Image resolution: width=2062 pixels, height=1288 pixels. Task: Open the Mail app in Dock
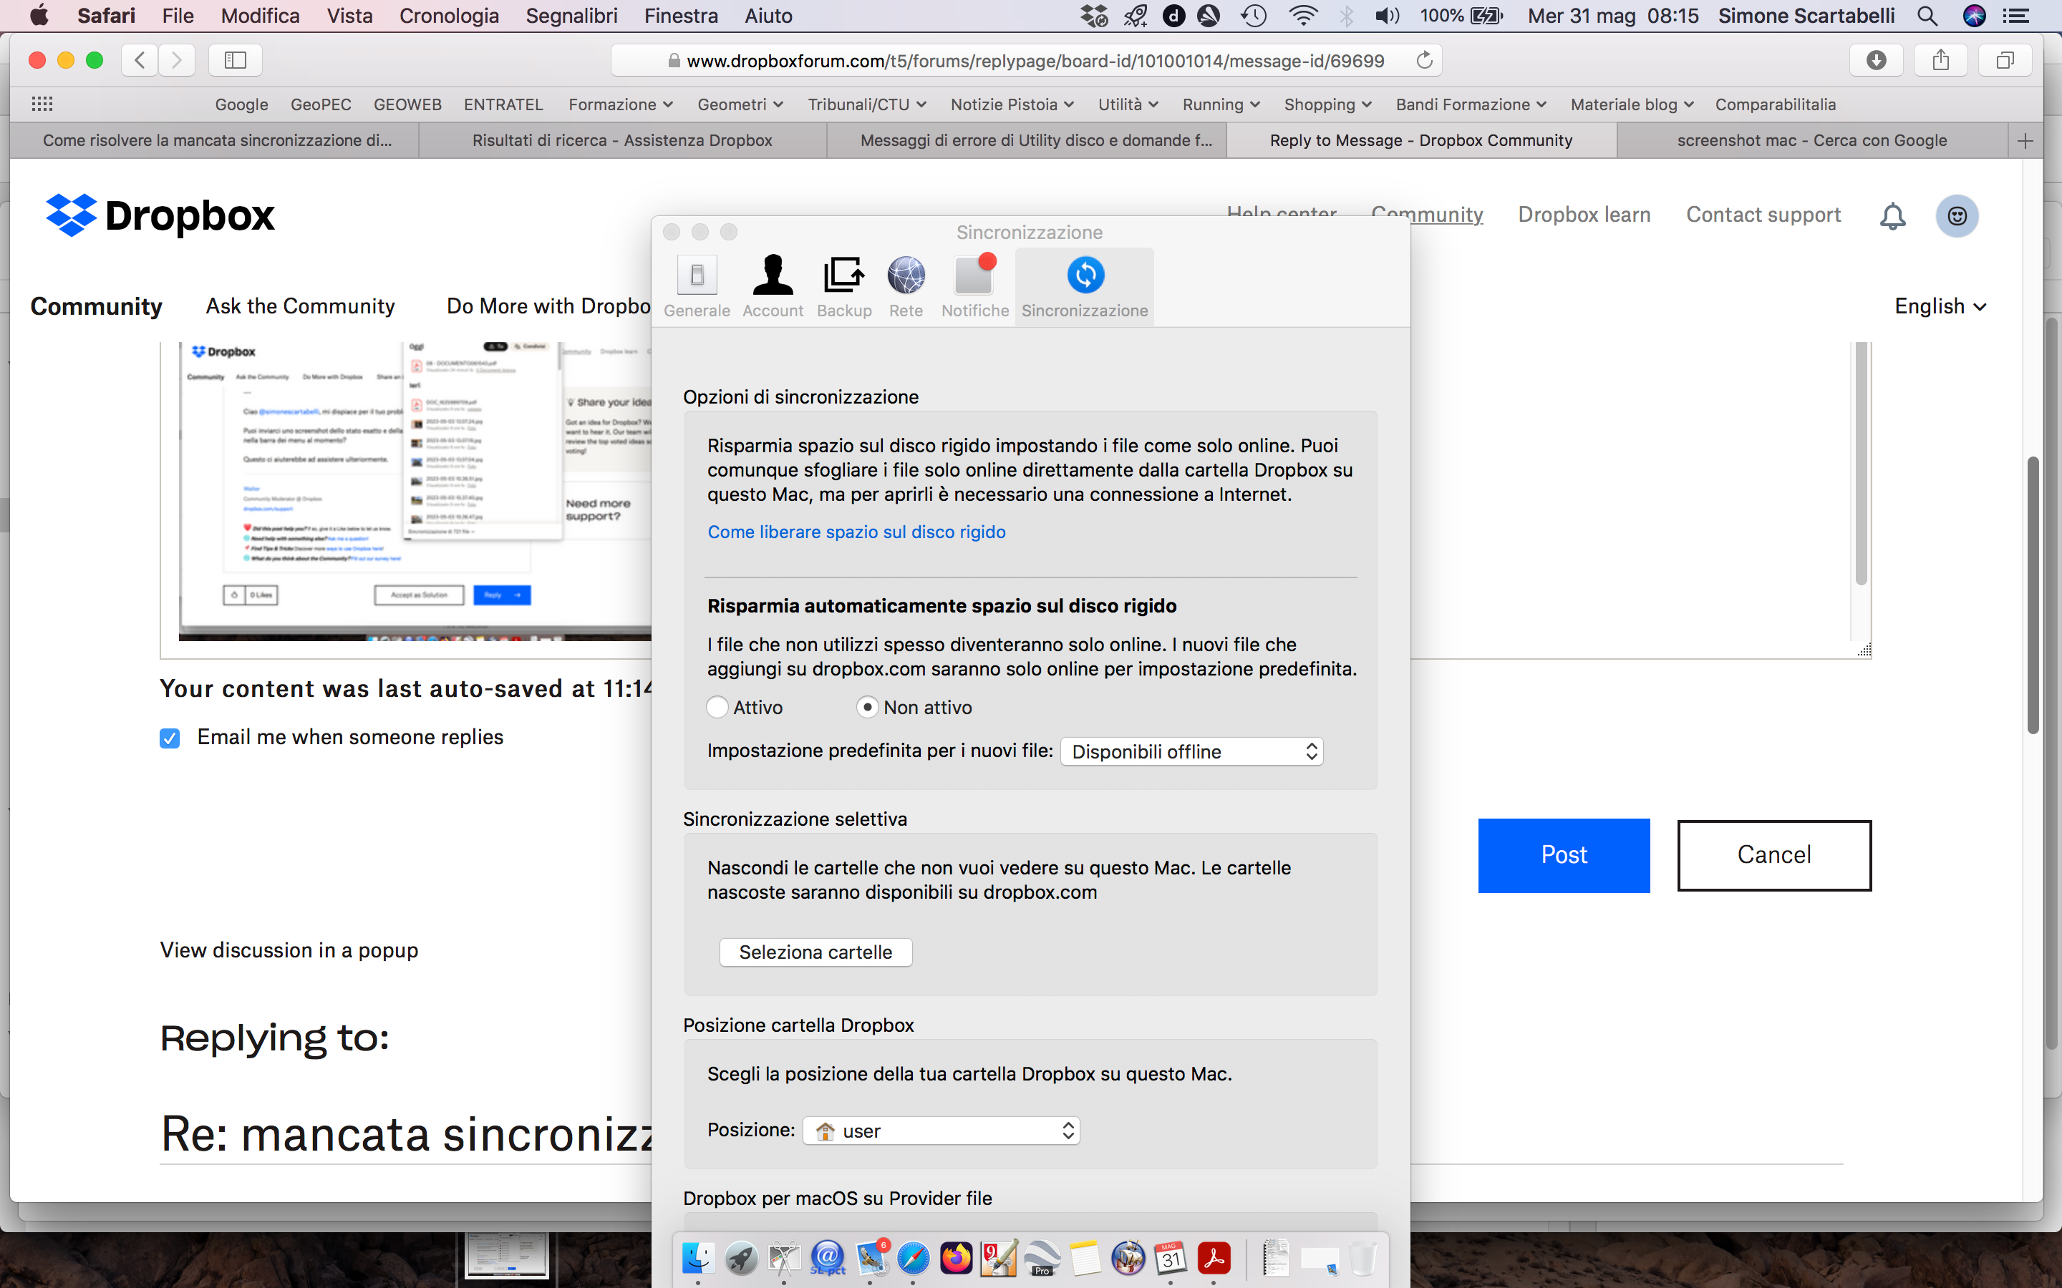tap(870, 1257)
